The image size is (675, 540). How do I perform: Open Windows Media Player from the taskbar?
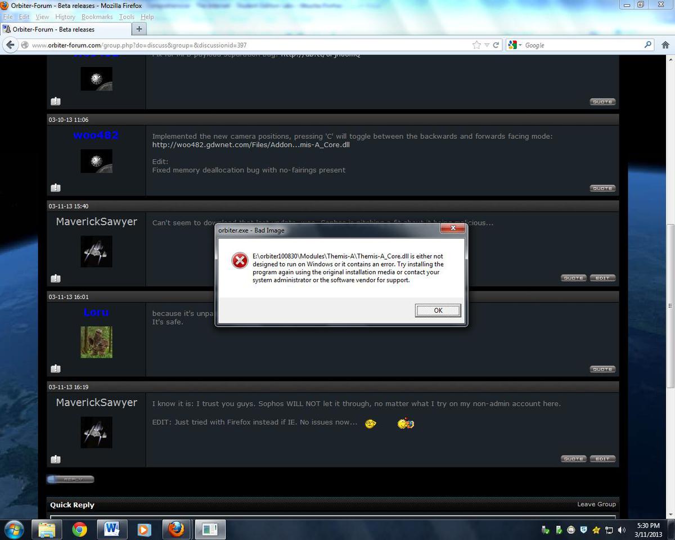click(144, 529)
